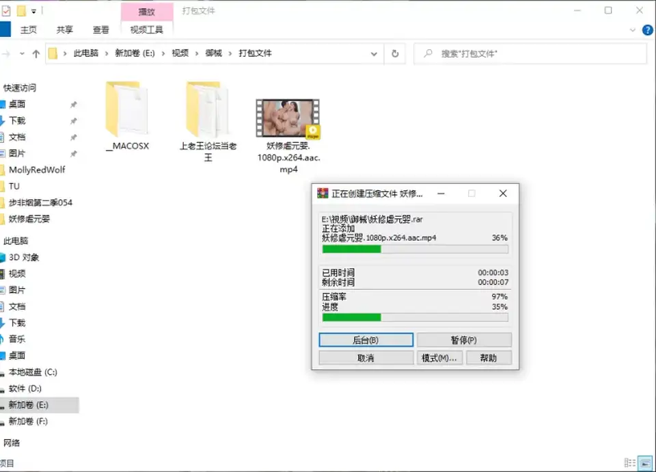Image resolution: width=656 pixels, height=472 pixels.
Task: Expand the ribbon with chevron
Action: pos(632,30)
